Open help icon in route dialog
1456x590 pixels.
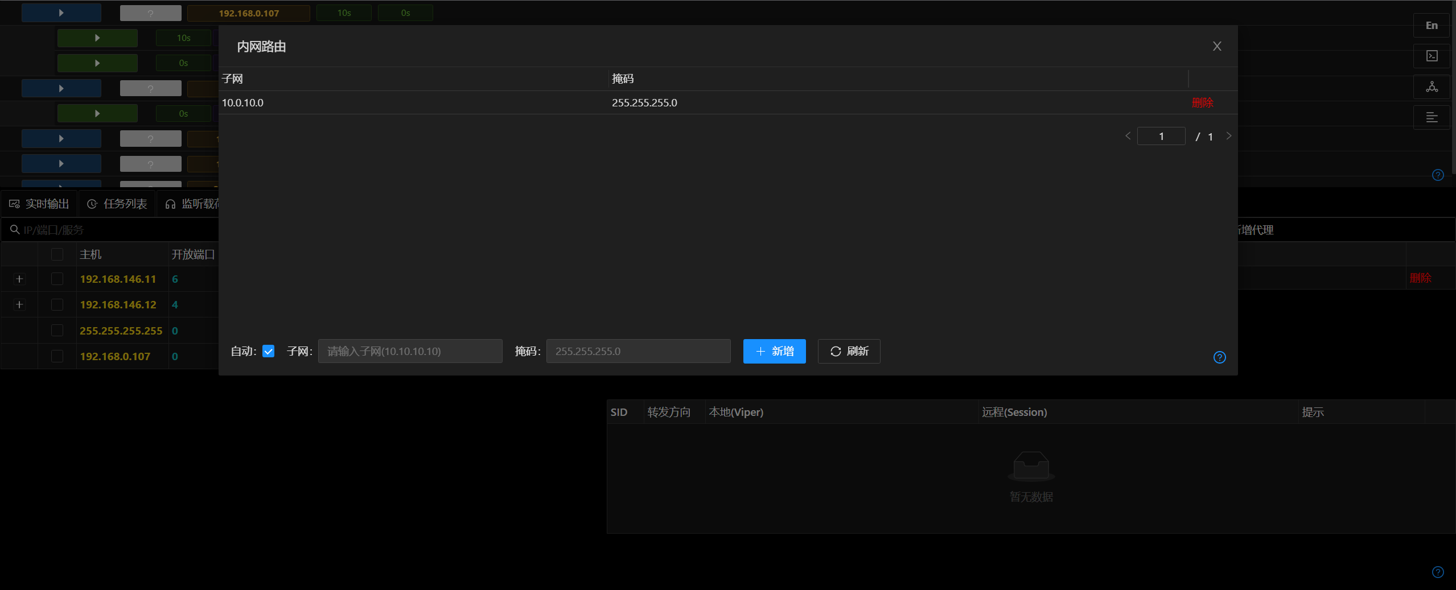tap(1219, 357)
